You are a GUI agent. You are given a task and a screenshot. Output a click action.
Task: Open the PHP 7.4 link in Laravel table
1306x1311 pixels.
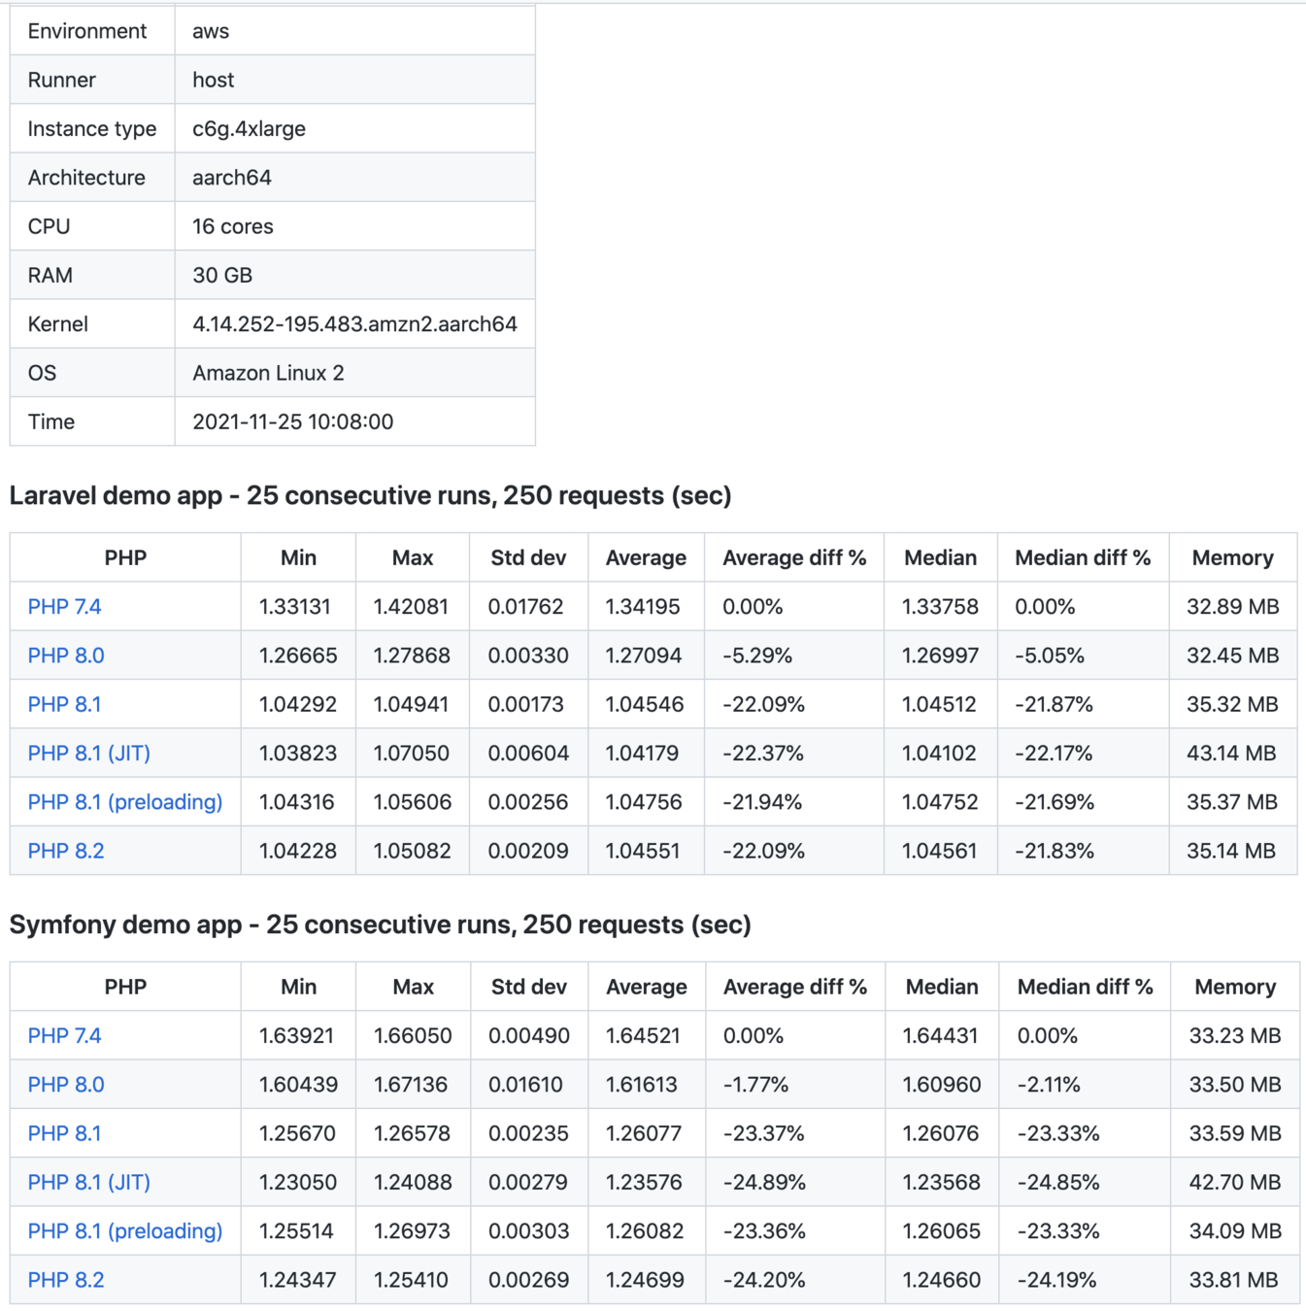tap(64, 607)
